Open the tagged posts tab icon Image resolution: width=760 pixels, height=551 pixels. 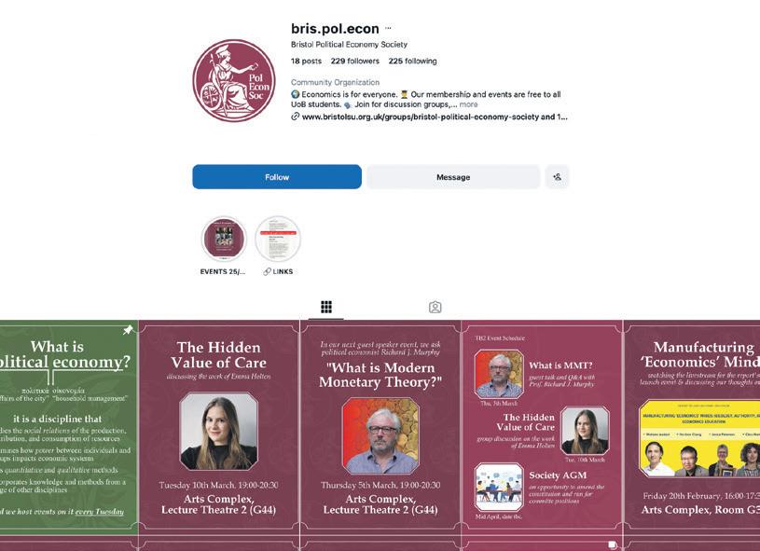(x=435, y=307)
